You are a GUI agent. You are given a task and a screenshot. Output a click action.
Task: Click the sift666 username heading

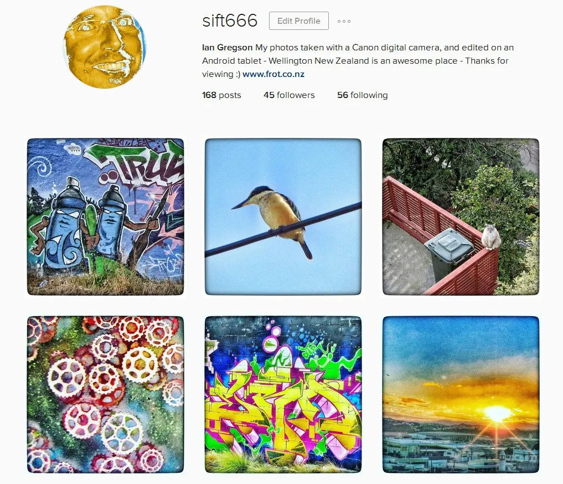pos(230,20)
